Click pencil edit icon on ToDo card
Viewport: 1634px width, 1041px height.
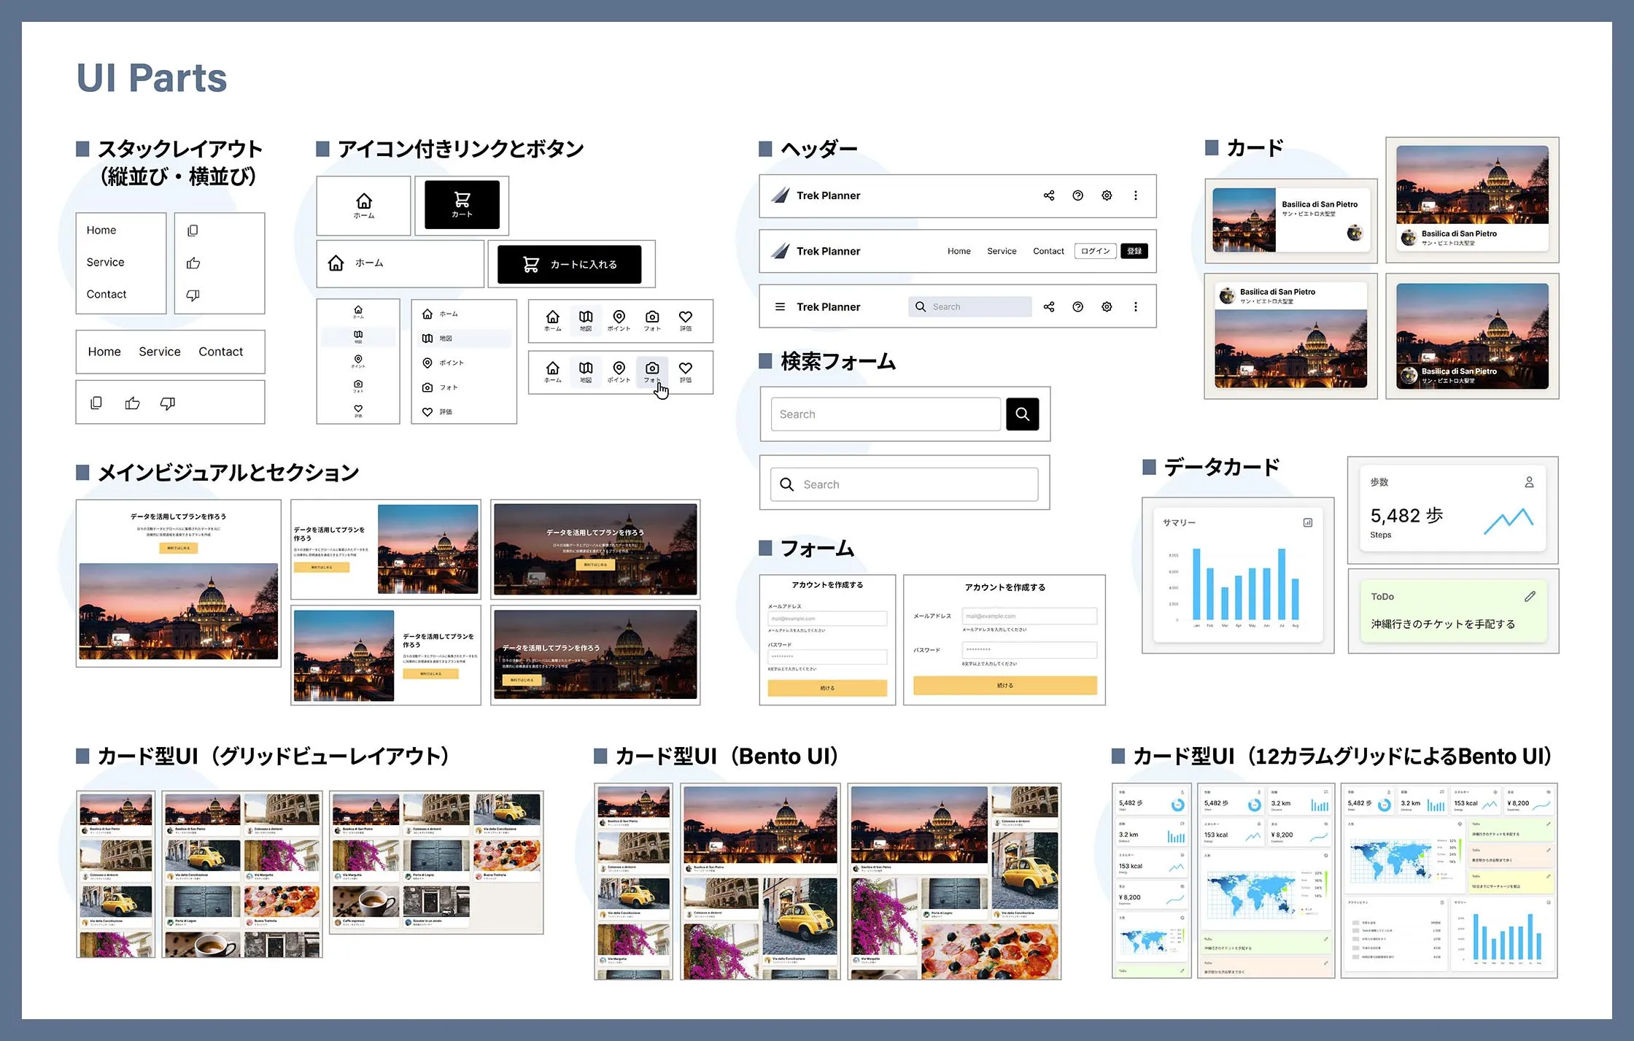coord(1530,597)
